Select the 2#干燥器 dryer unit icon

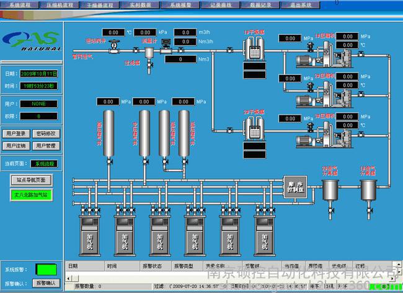(x=254, y=129)
